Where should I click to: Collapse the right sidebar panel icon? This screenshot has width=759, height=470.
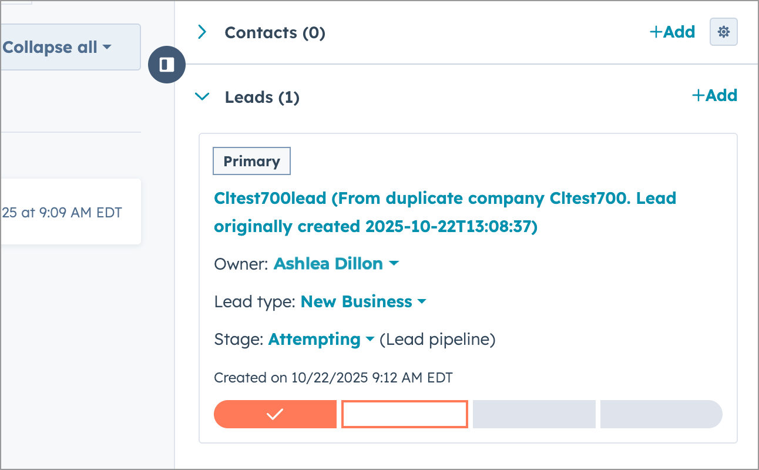pos(167,65)
